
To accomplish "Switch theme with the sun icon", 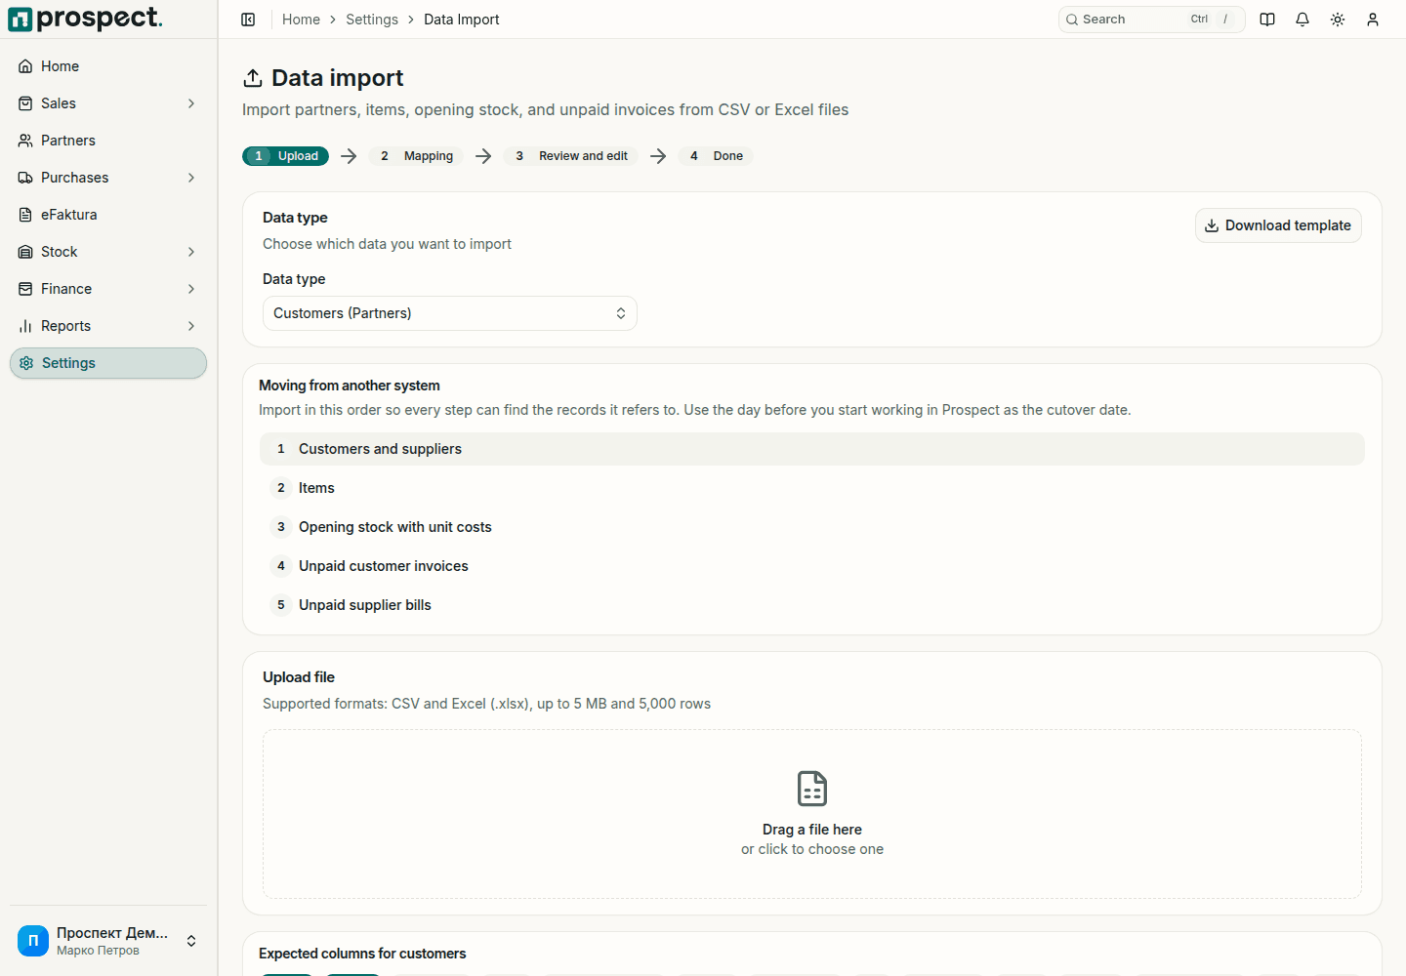I will tap(1338, 20).
